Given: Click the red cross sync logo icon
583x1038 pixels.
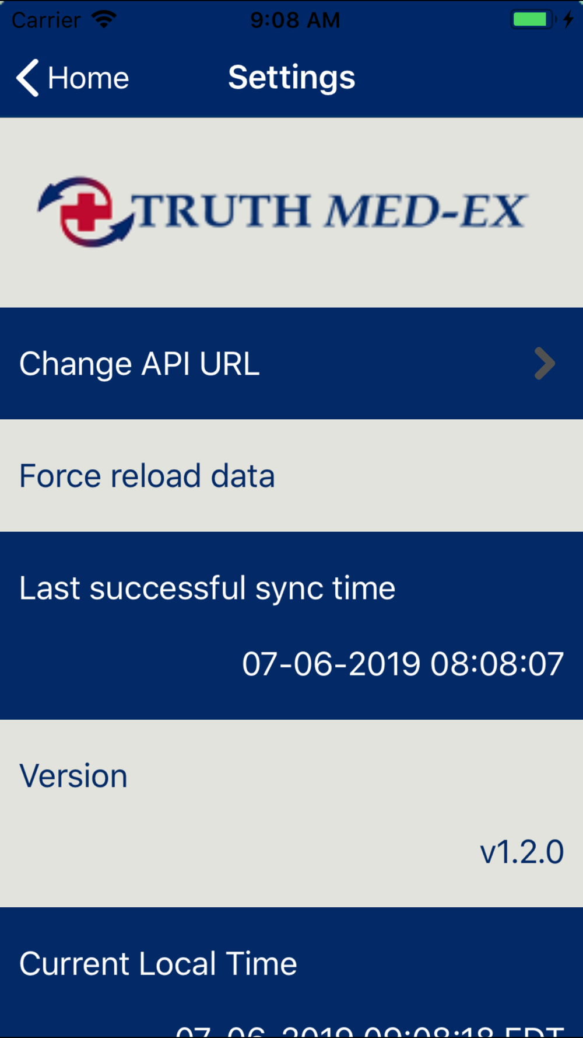Looking at the screenshot, I should 86,211.
